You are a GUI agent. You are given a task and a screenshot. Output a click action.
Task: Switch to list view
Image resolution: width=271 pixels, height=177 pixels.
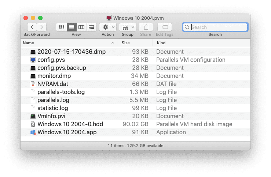point(72,27)
